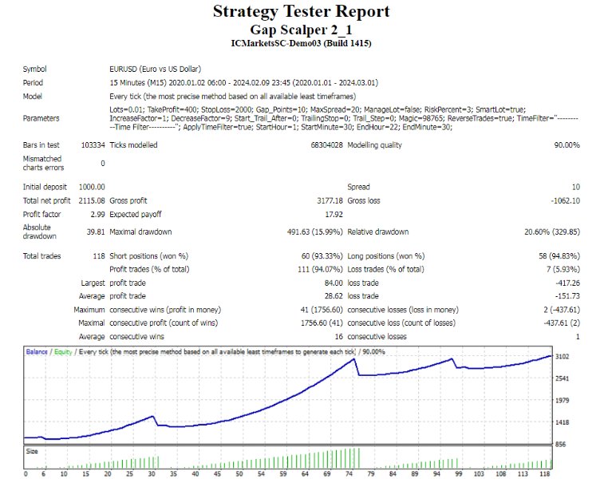This screenshot has height=479, width=604.
Task: Click consecutive loss value '-437.61 (2)'
Action: point(562,323)
